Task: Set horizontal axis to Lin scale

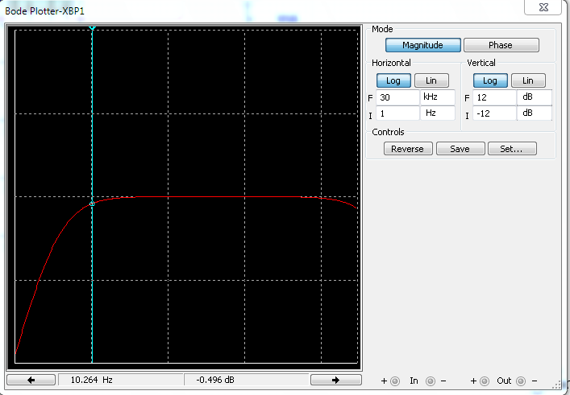Action: [431, 80]
